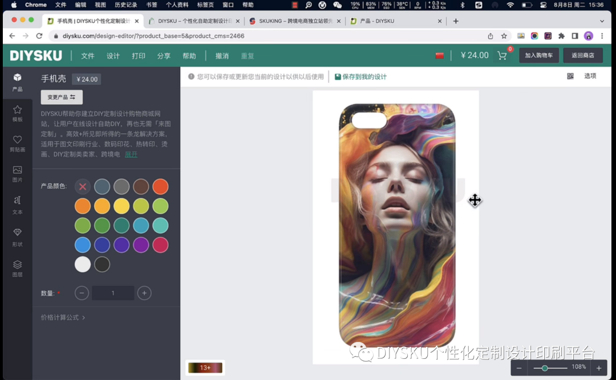Click the DIYSKU logo

36,56
